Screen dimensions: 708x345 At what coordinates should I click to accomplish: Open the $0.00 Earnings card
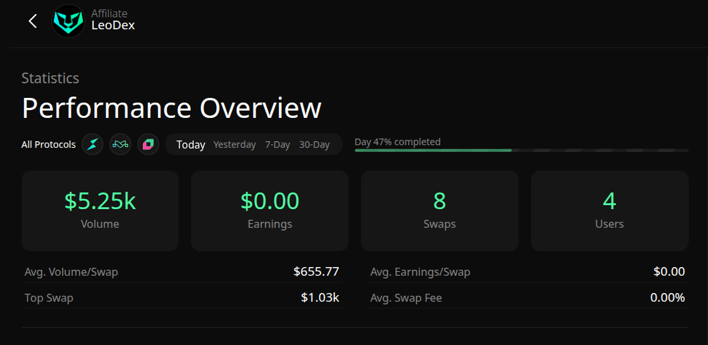270,210
